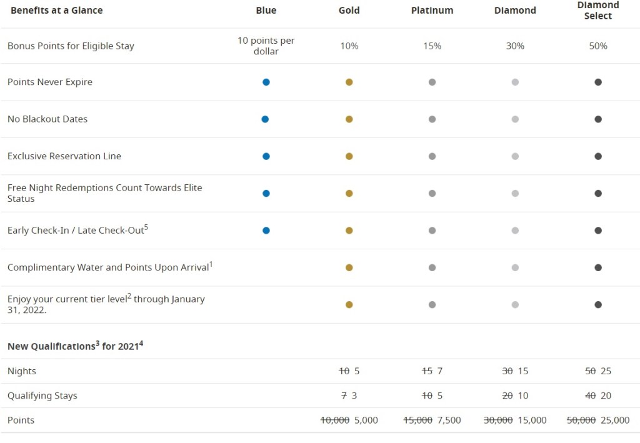
Task: Open footnote 2 after current tier level
Action: 129,296
